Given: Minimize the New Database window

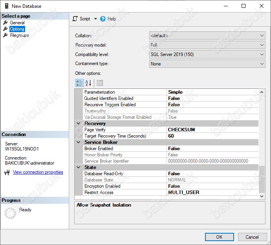Looking at the screenshot, I should [x=226, y=6].
